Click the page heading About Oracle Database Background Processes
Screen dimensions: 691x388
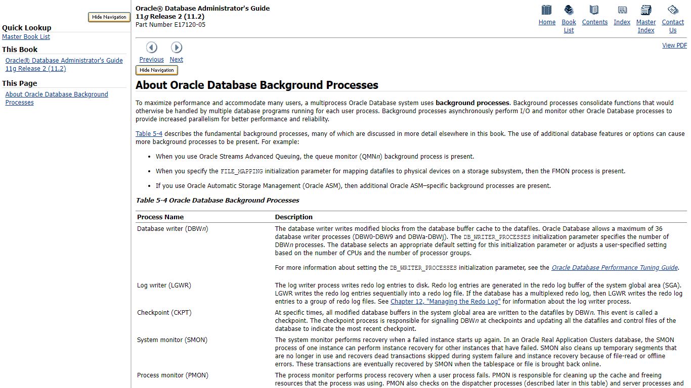click(257, 85)
